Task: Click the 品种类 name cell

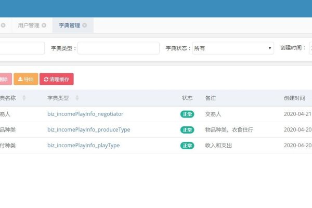Action: (8, 130)
